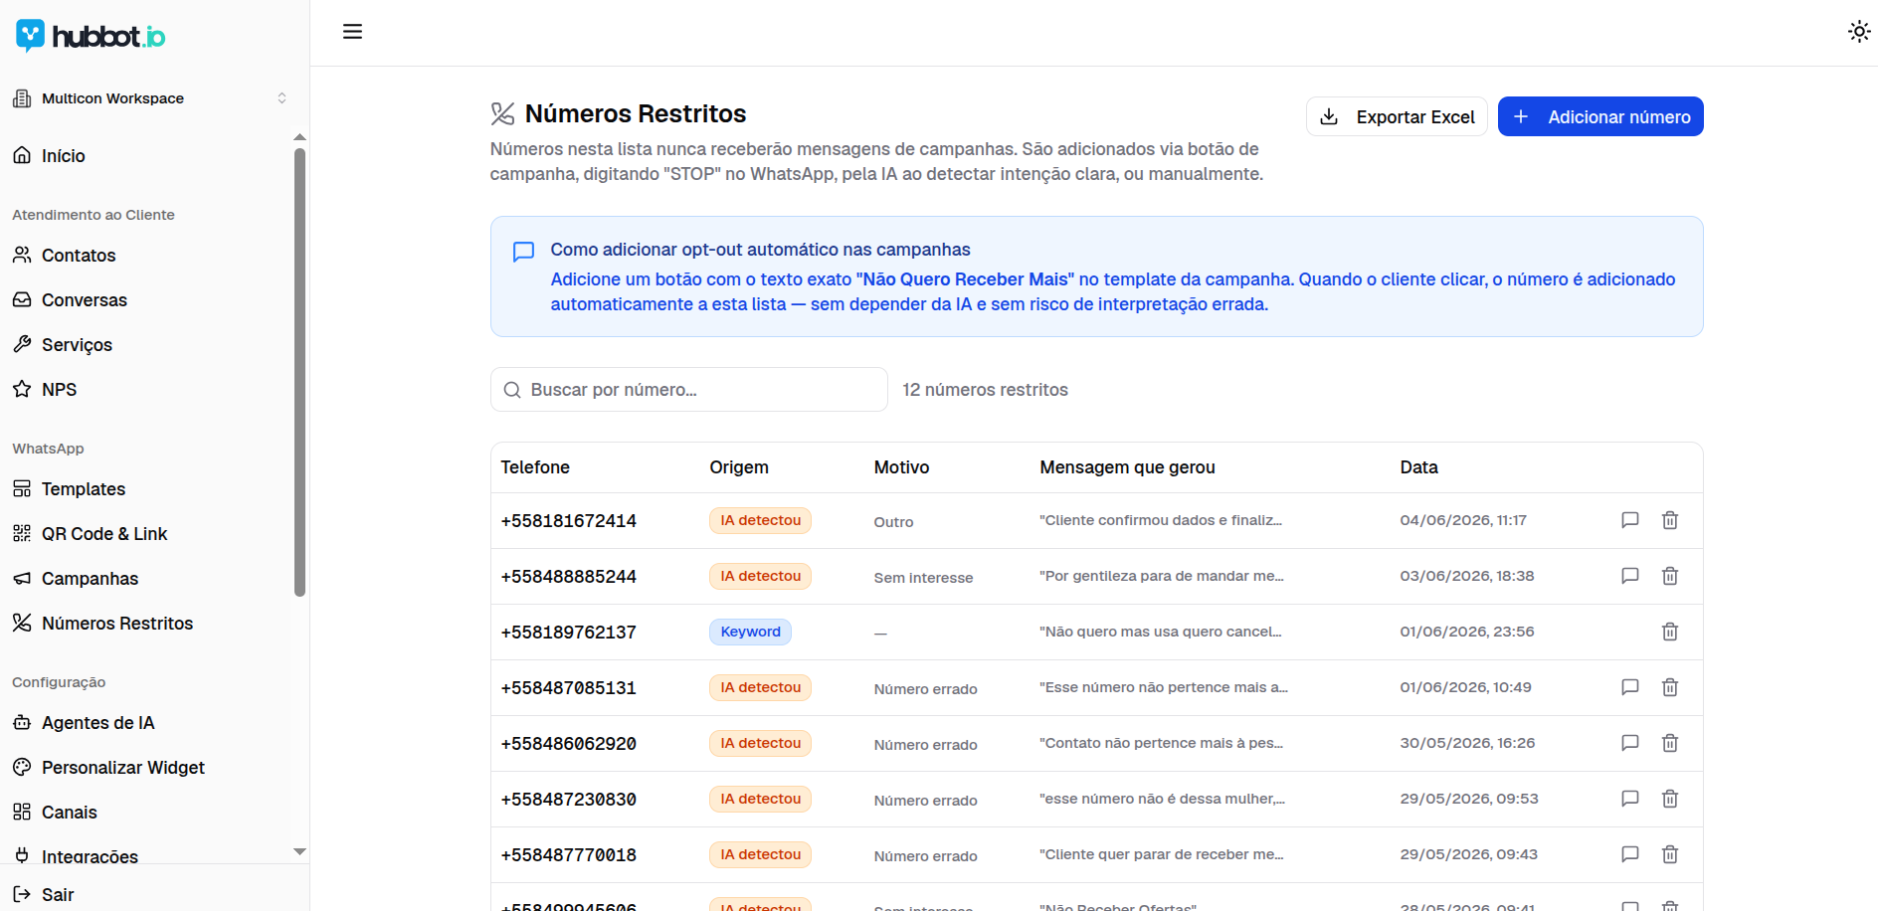Delete the +558181672414 restricted number
The width and height of the screenshot is (1878, 911).
point(1670,520)
